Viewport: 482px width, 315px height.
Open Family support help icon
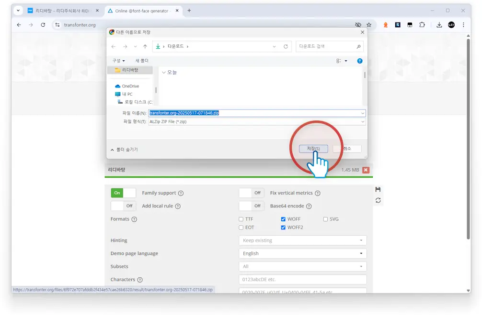(181, 193)
